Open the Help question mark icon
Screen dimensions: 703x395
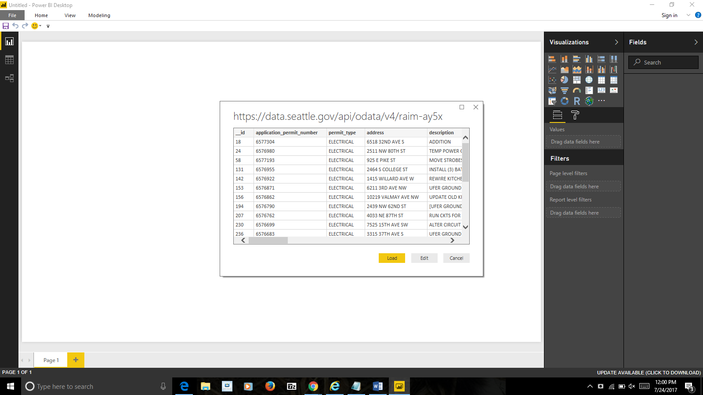click(698, 15)
